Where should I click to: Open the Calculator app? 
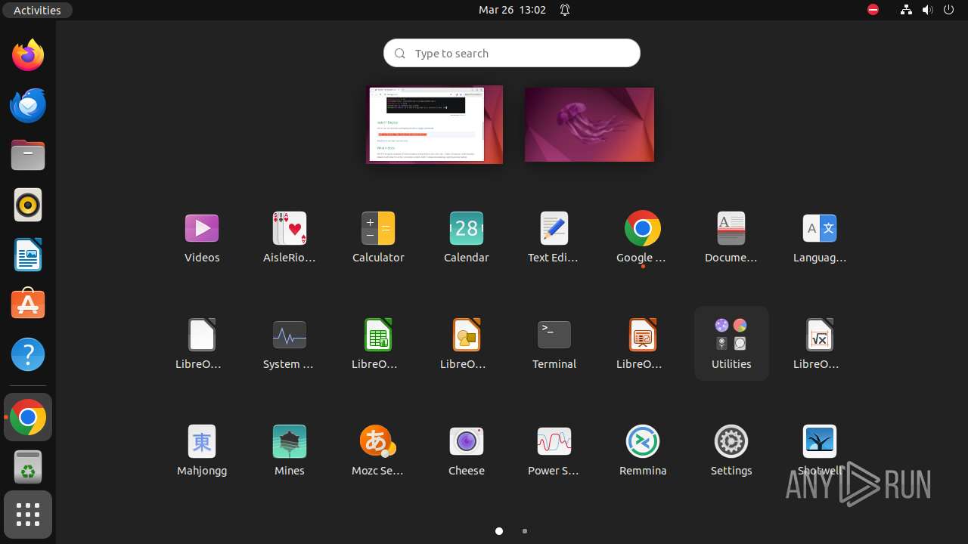(x=378, y=237)
